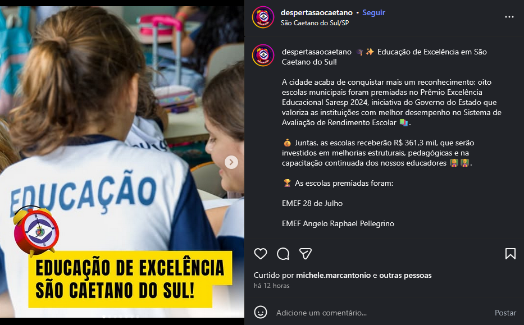Screen dimensions: 524x325
Task: Open the despertasaocaetano header username
Action: (x=316, y=13)
